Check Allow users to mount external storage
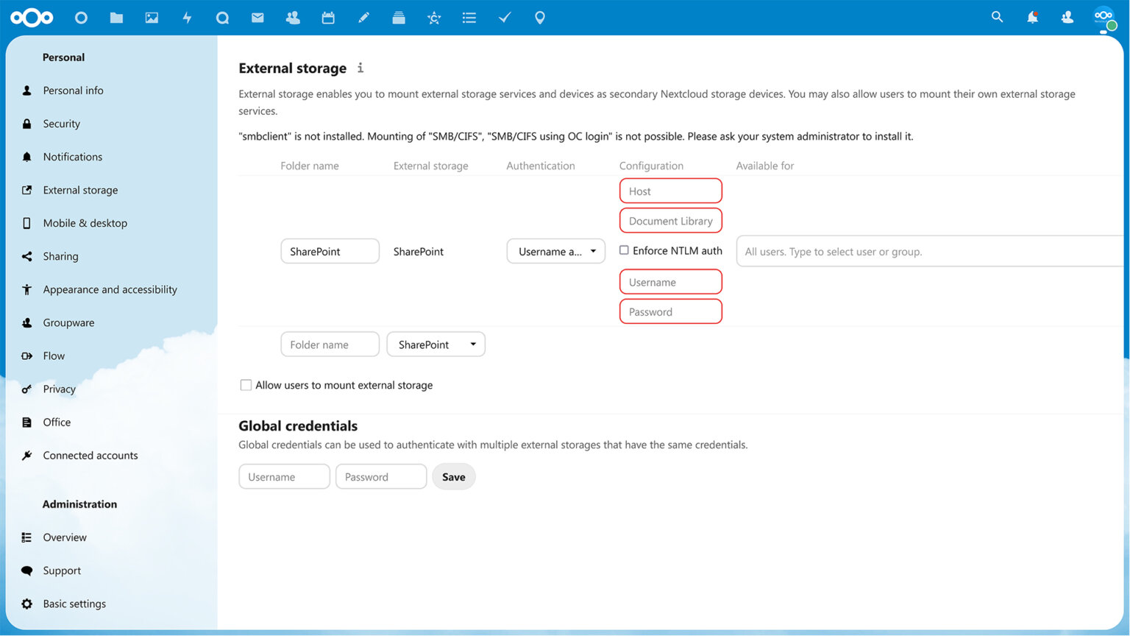This screenshot has width=1130, height=636. click(x=246, y=384)
